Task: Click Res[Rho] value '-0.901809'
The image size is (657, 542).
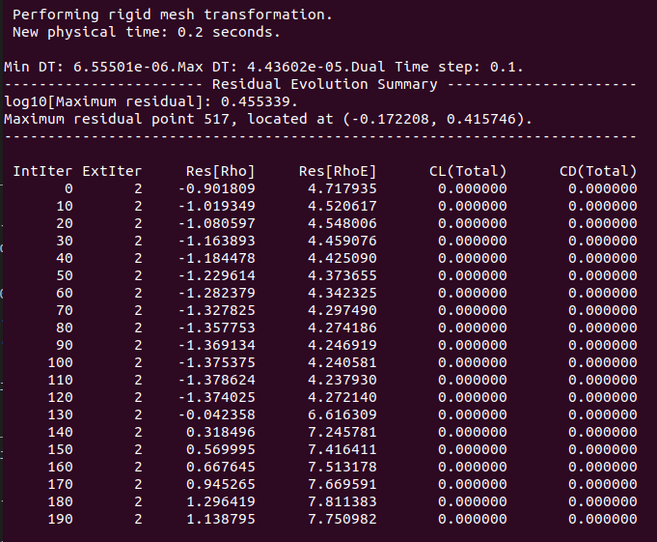Action: pyautogui.click(x=217, y=188)
